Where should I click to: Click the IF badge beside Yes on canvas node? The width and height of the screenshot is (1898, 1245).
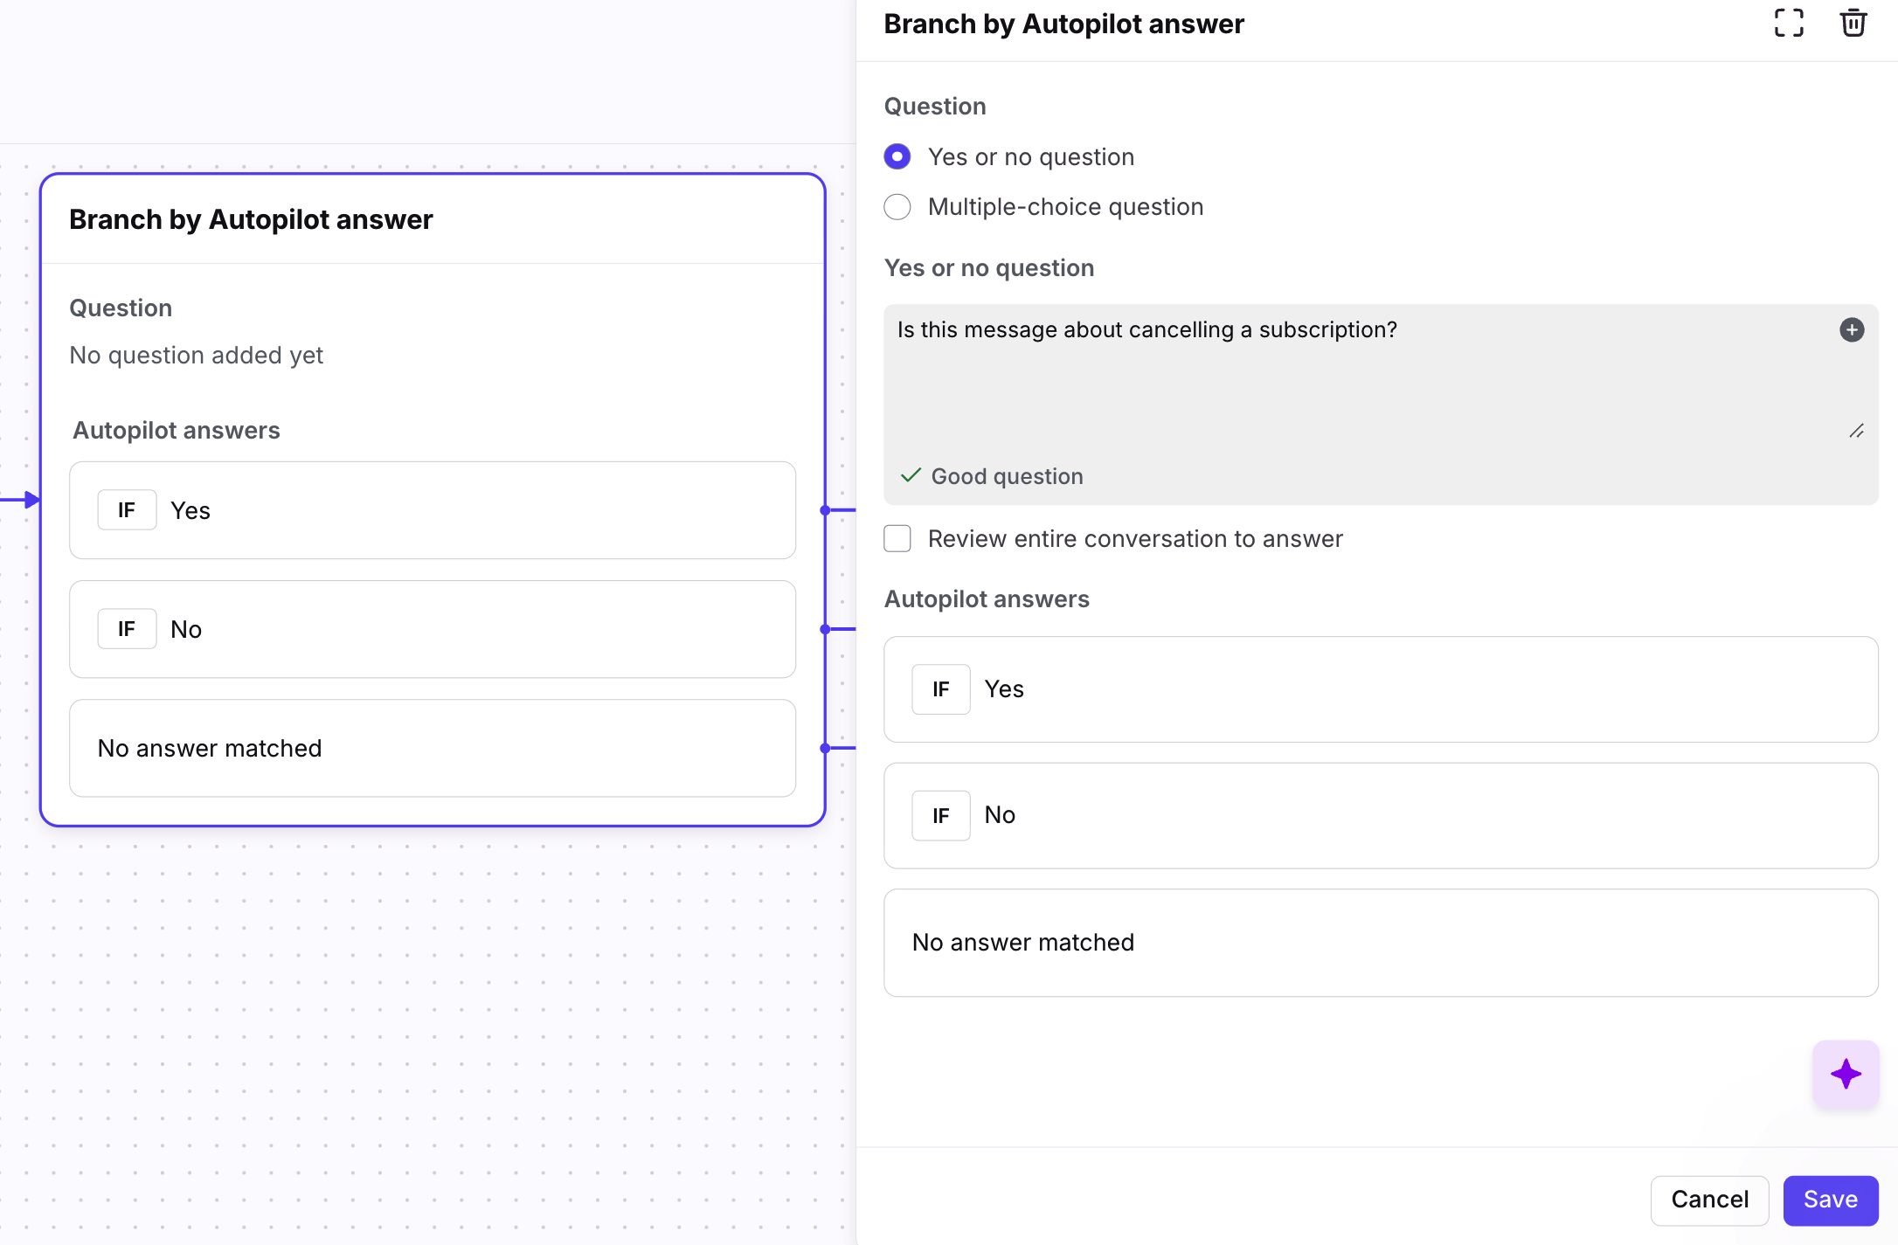tap(127, 510)
